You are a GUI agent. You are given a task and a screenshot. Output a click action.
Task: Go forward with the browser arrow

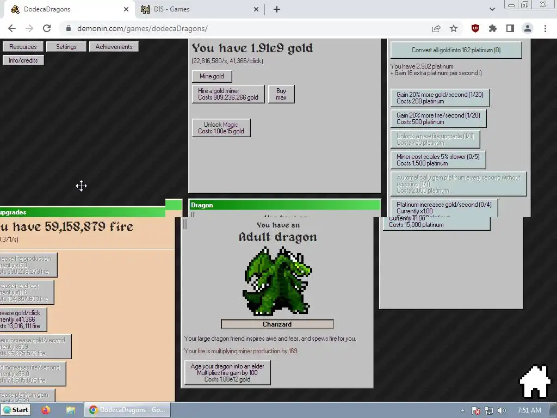point(29,28)
